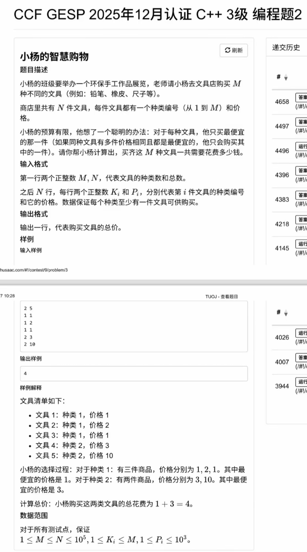The height and width of the screenshot is (552, 307).
Task: Open the 递交历史 panel header
Action: [286, 47]
